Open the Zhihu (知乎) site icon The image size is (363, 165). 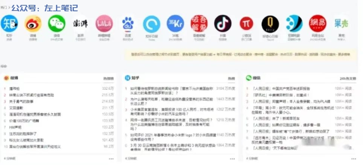9,23
